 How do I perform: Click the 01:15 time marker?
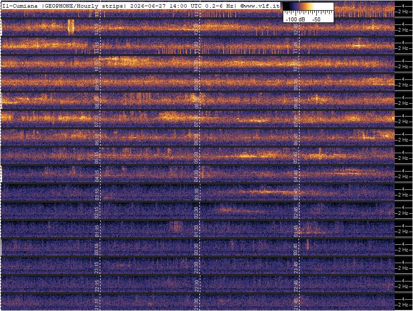pos(97,231)
